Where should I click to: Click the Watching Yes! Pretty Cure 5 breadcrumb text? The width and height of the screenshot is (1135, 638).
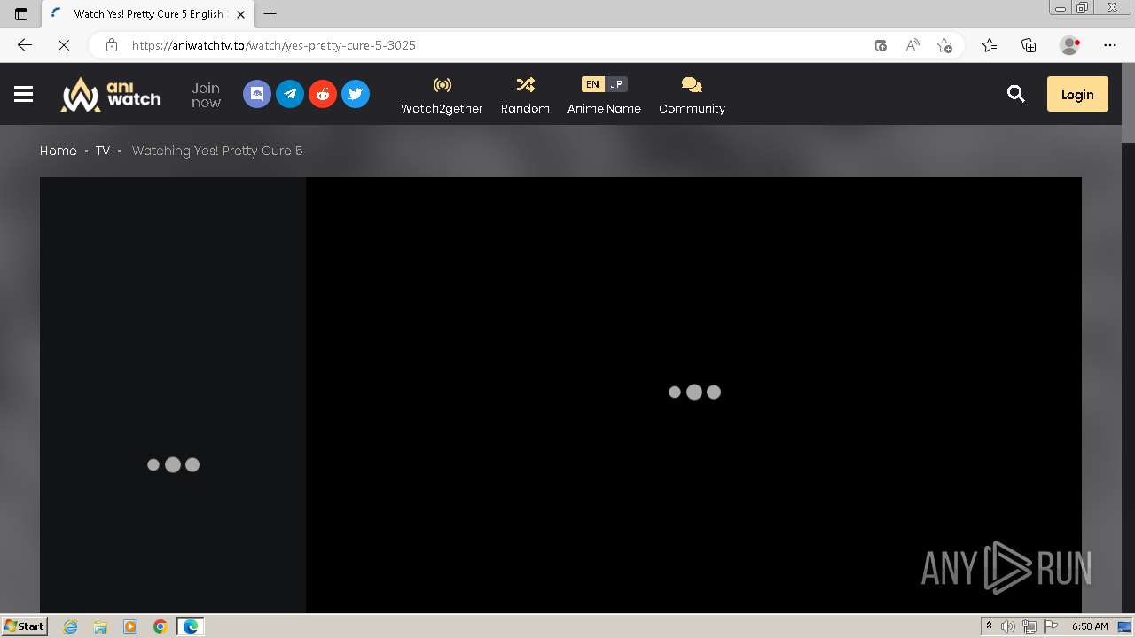click(217, 151)
